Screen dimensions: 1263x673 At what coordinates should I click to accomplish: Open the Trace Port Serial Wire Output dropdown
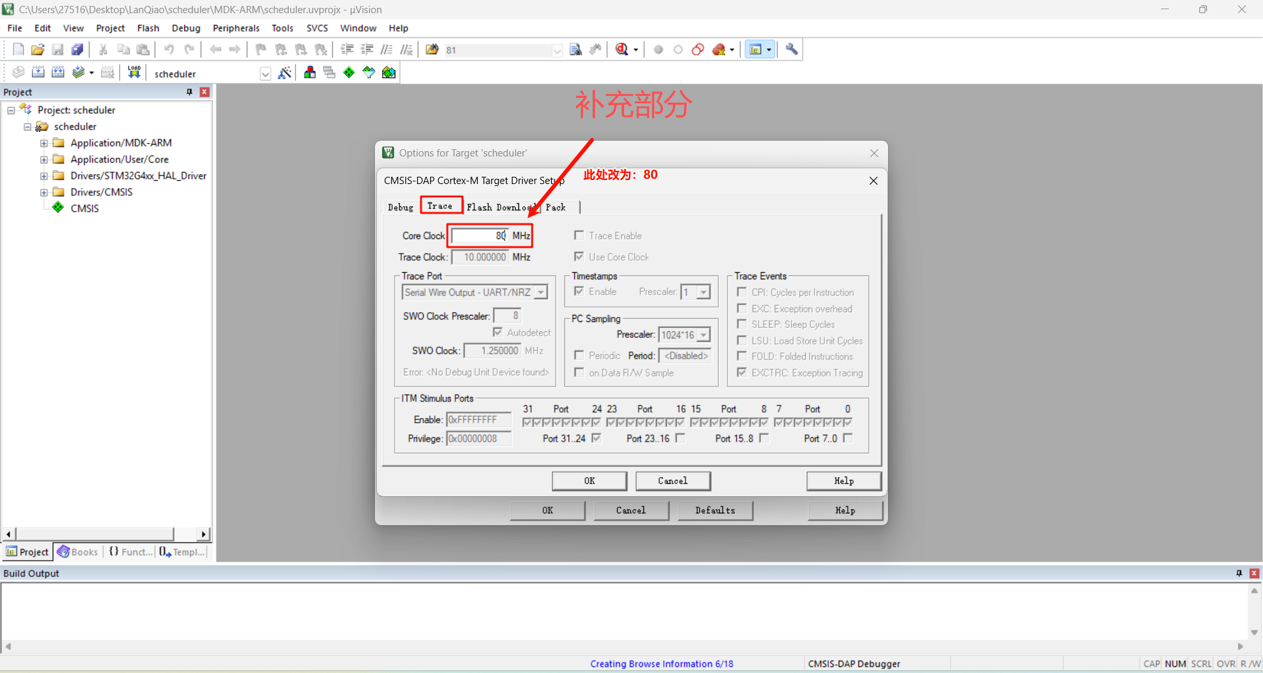click(541, 292)
